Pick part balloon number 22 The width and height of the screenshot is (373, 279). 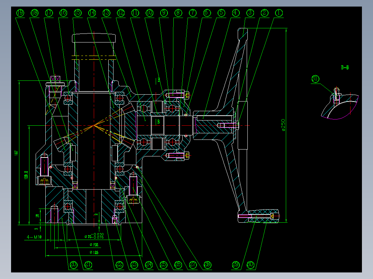point(119,265)
